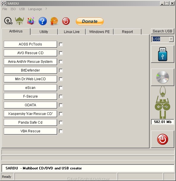Screen dimensions: 176x181
Task: Click the colorful cubes toolbar icon
Action: click(x=31, y=21)
